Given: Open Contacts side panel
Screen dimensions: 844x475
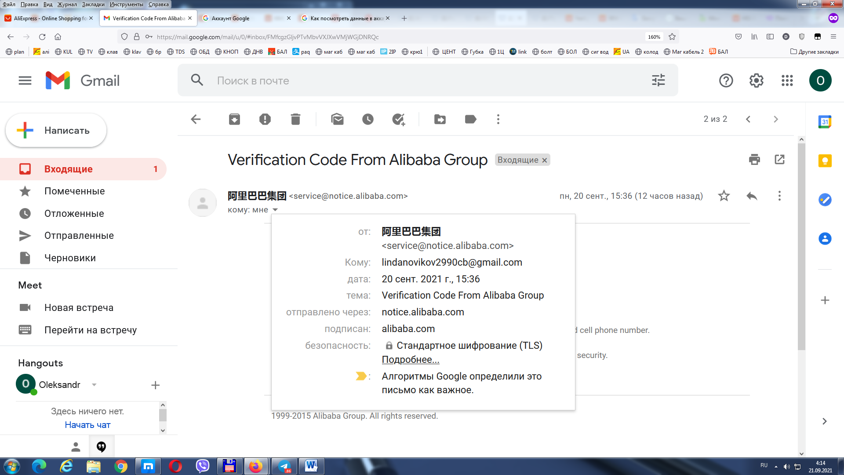Looking at the screenshot, I should click(825, 238).
